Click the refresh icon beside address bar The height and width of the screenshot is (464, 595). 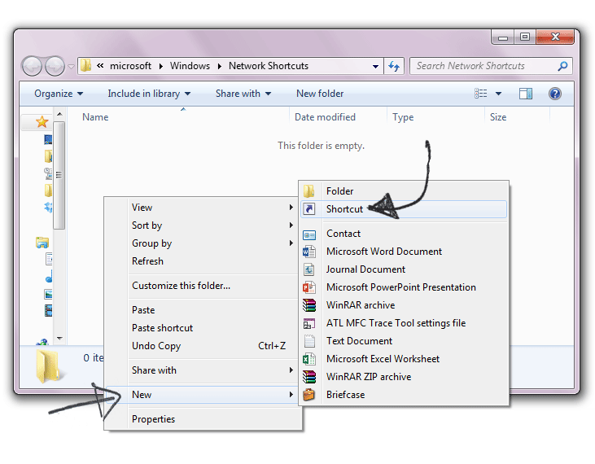tap(393, 67)
